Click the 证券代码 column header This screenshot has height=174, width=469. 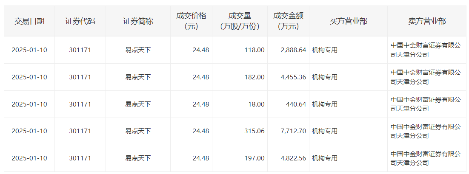(80, 21)
